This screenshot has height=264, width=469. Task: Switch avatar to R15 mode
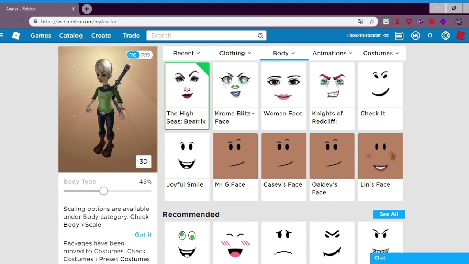[x=145, y=55]
